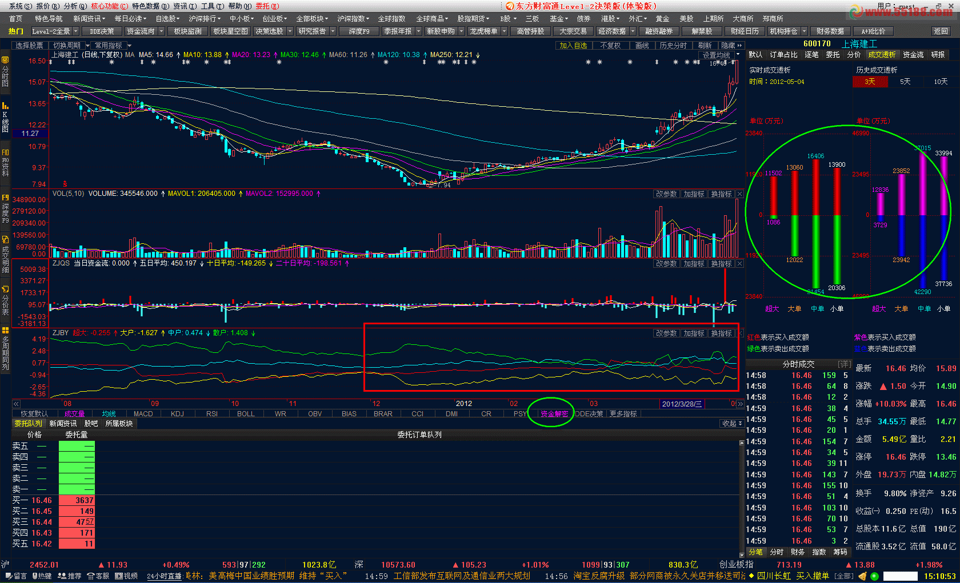Select the 10天 history period
960x583 pixels.
941,82
